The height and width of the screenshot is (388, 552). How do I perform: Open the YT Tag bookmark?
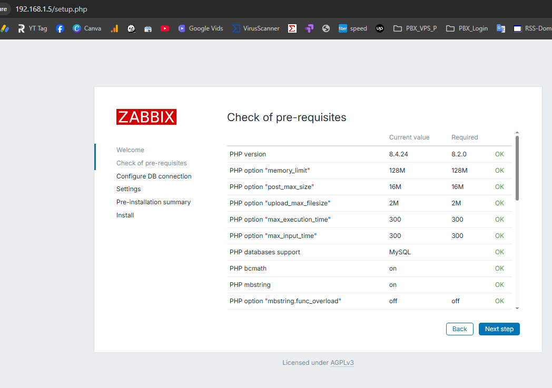(x=32, y=28)
